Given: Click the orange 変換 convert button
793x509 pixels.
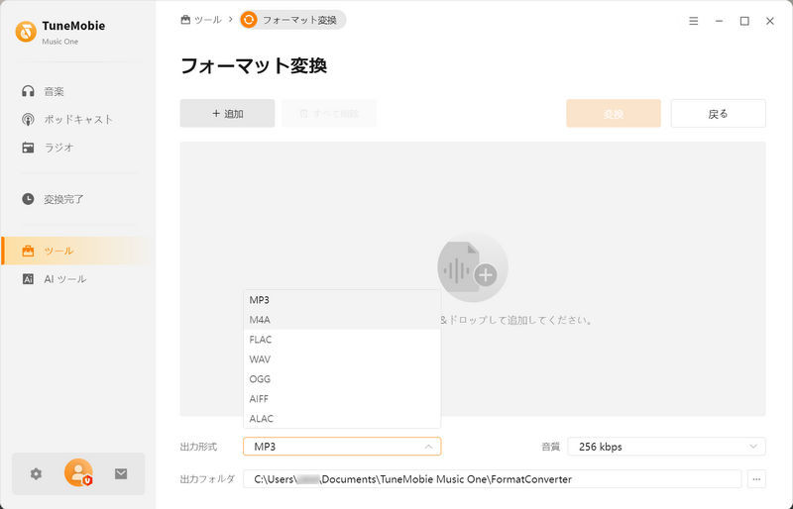Looking at the screenshot, I should tap(614, 113).
